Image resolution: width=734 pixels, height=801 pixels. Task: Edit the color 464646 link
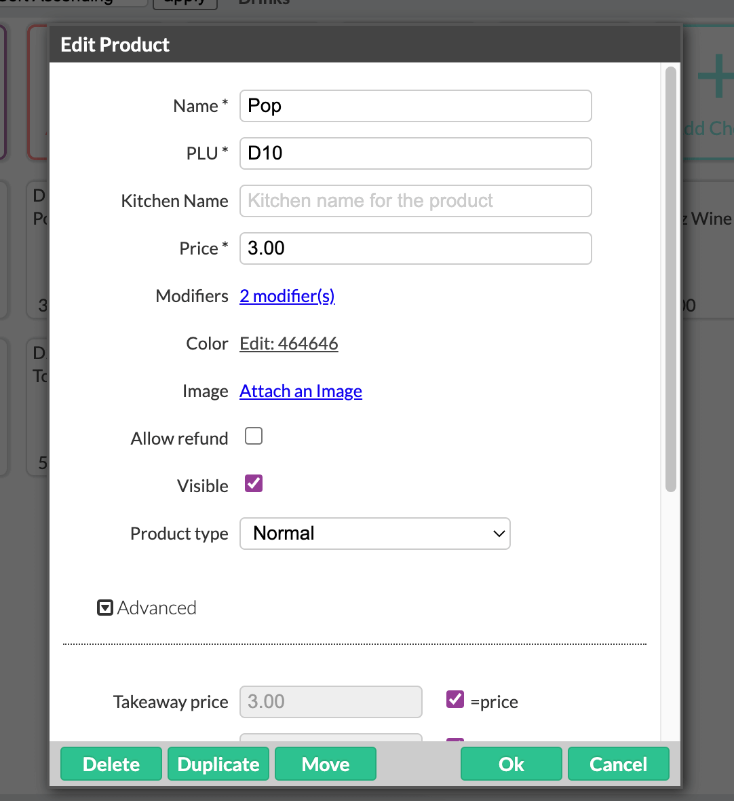[289, 343]
